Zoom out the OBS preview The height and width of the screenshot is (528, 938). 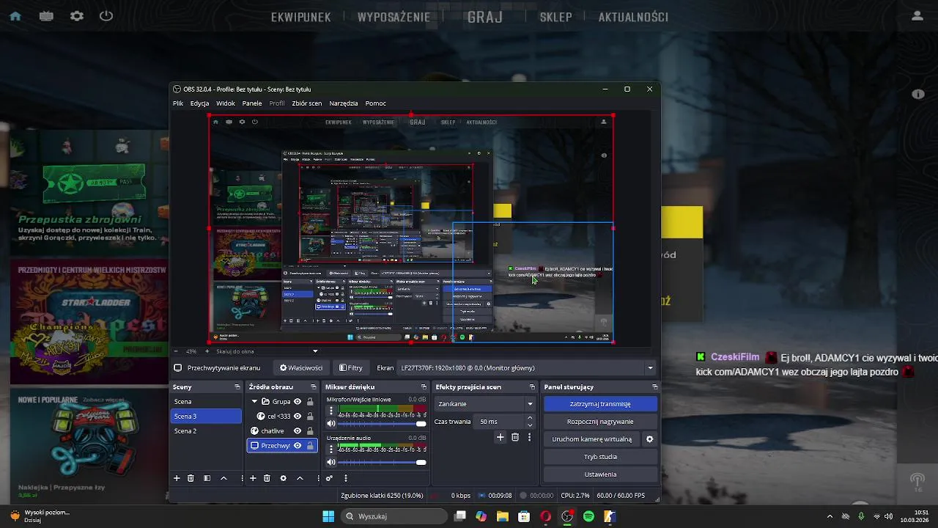tap(176, 351)
